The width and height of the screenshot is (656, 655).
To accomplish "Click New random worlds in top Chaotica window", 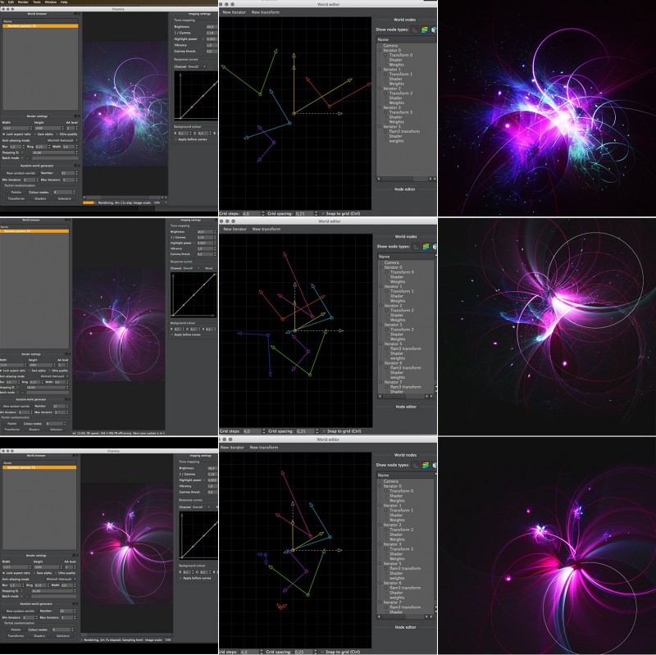I will click(21, 173).
